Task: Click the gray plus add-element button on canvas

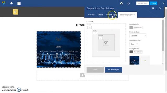Action: pyautogui.click(x=82, y=75)
